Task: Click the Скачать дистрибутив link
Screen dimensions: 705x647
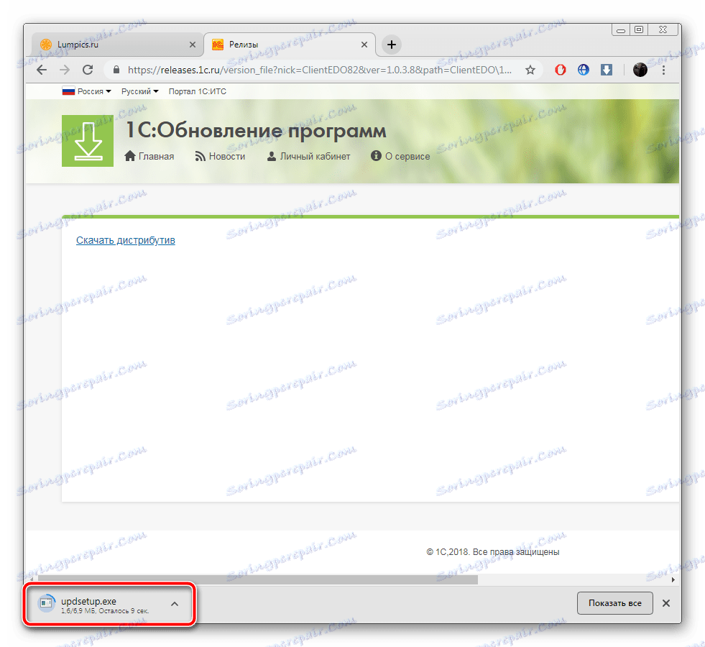Action: (126, 240)
